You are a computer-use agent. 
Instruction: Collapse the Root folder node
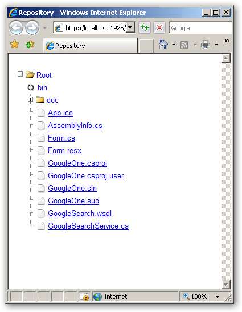20,74
